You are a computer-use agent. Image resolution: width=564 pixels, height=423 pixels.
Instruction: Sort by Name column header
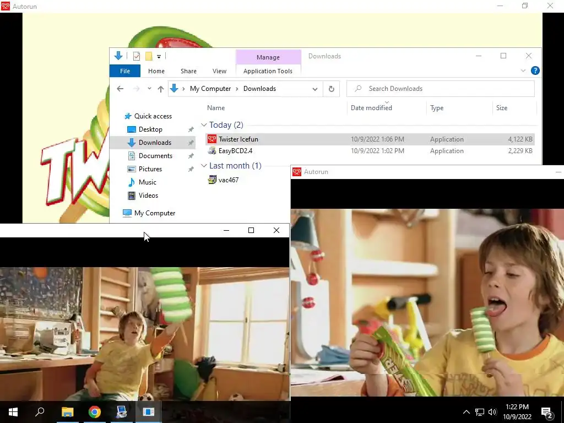pyautogui.click(x=216, y=108)
